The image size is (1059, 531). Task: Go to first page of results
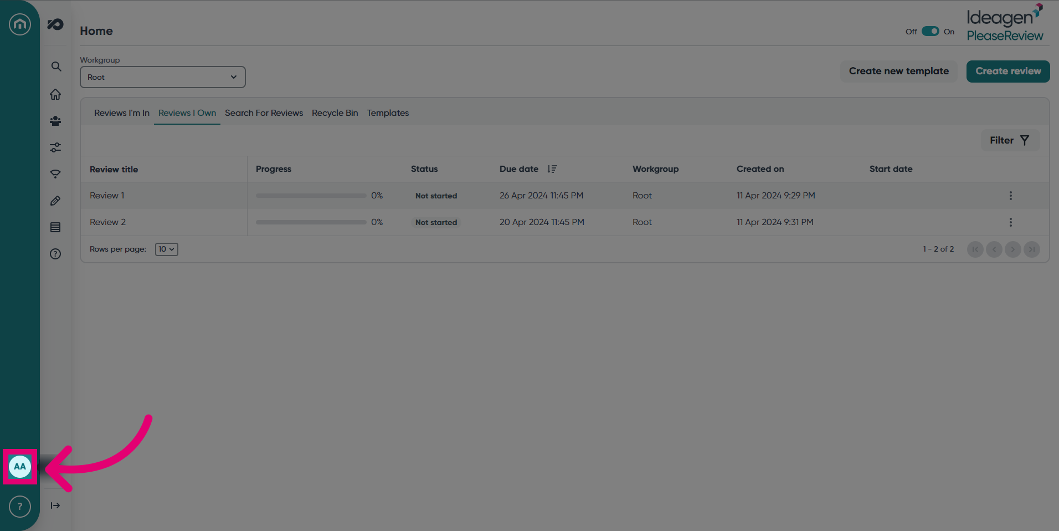point(975,249)
